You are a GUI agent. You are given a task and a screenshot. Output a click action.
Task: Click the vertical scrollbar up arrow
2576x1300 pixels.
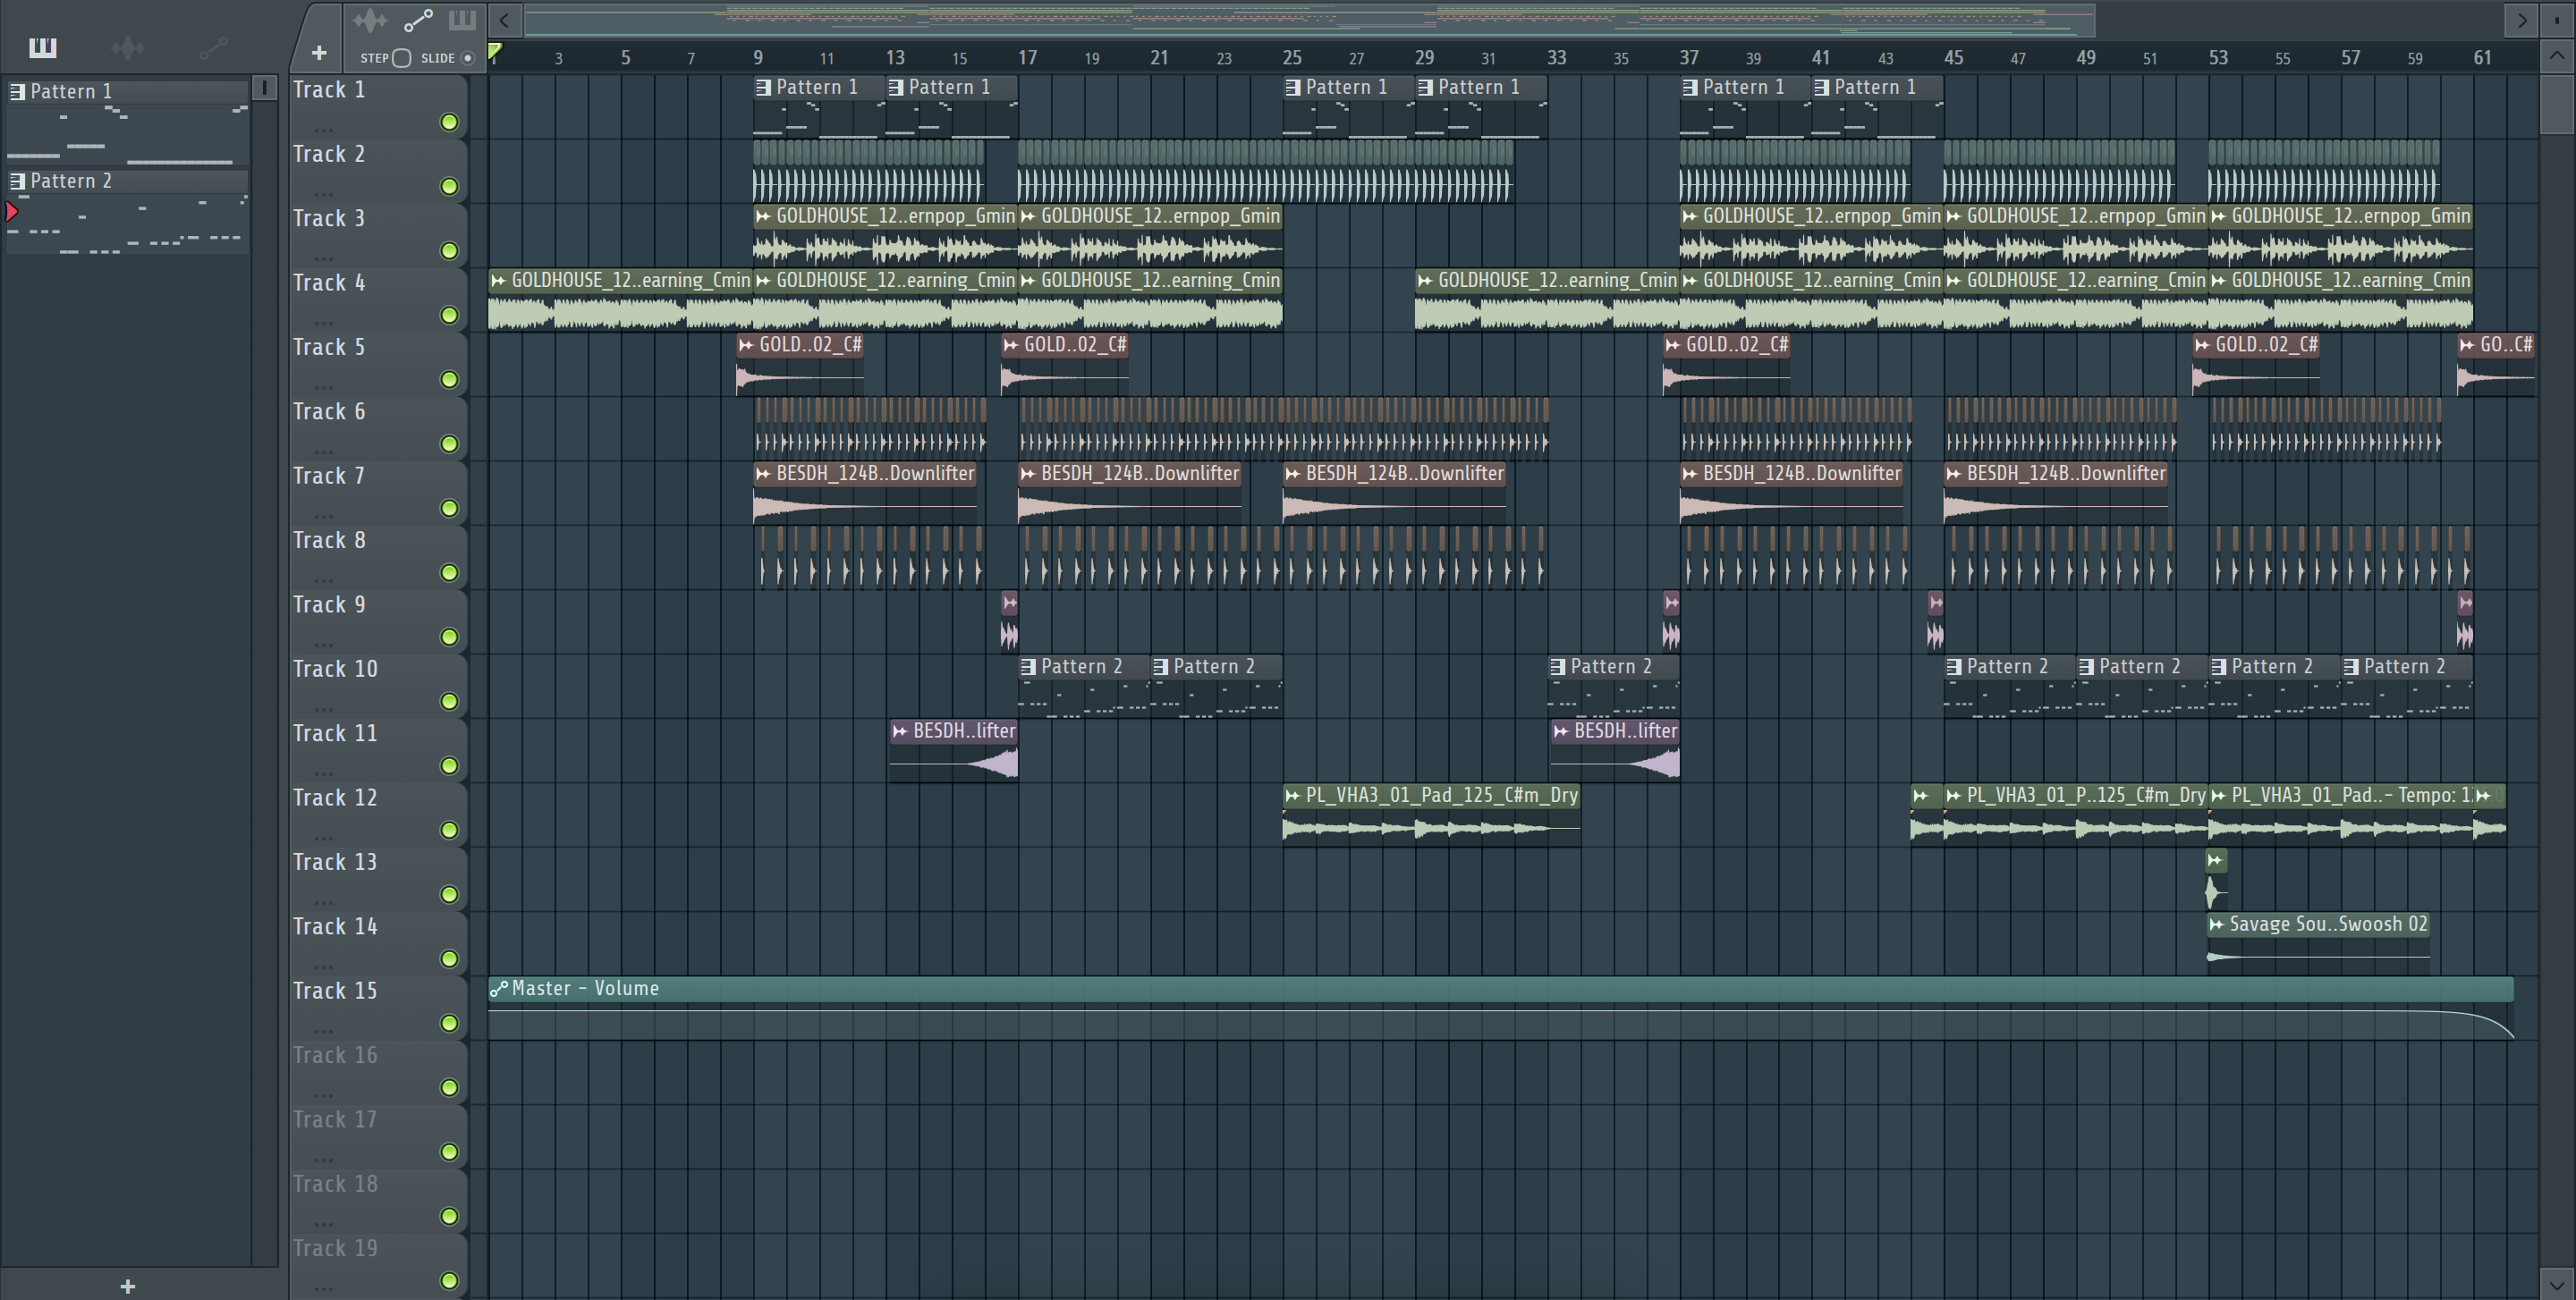pyautogui.click(x=2557, y=56)
